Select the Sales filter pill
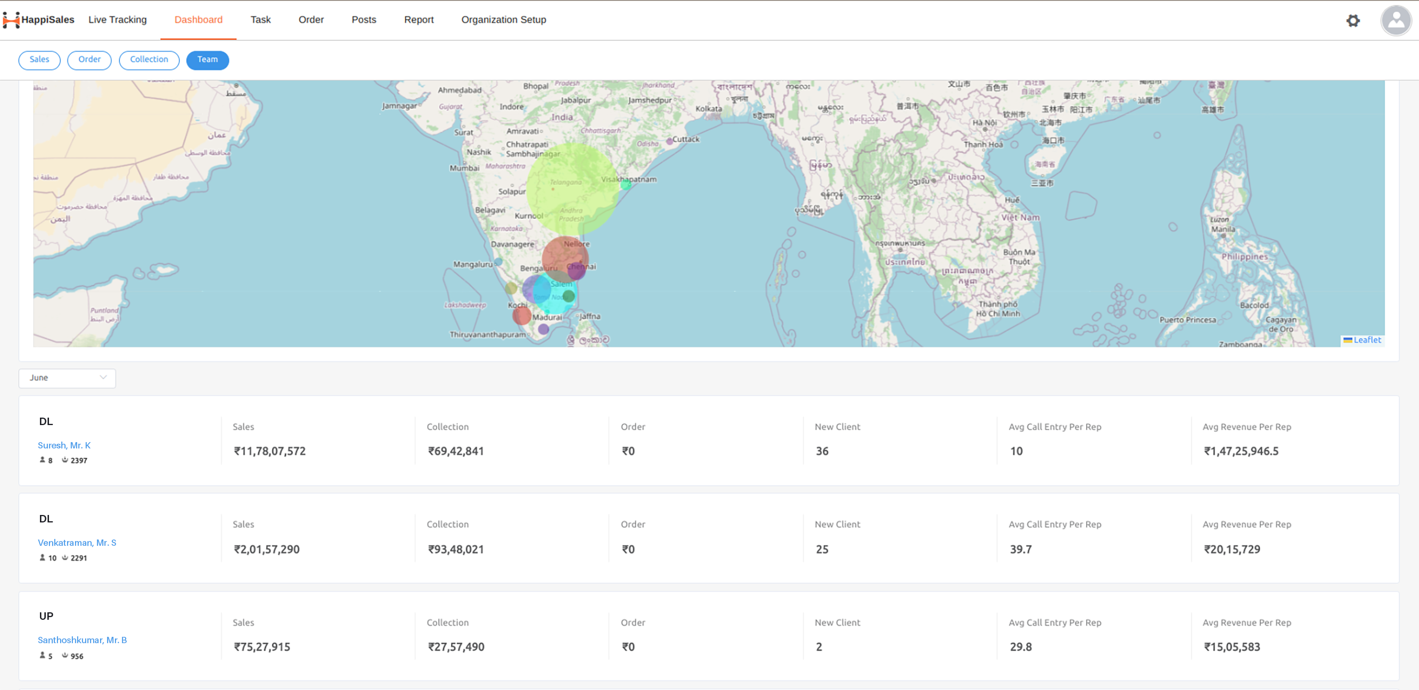Image resolution: width=1419 pixels, height=690 pixels. pyautogui.click(x=39, y=60)
